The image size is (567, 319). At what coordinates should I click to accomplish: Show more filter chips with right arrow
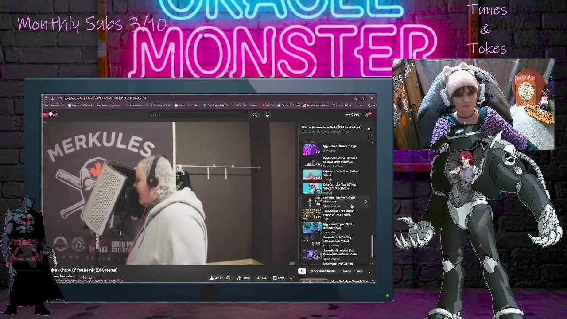369,272
